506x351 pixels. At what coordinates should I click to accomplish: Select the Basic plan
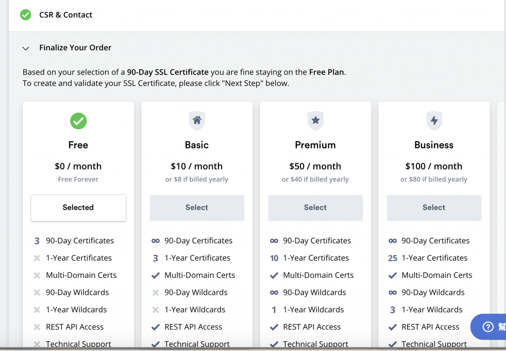click(197, 208)
